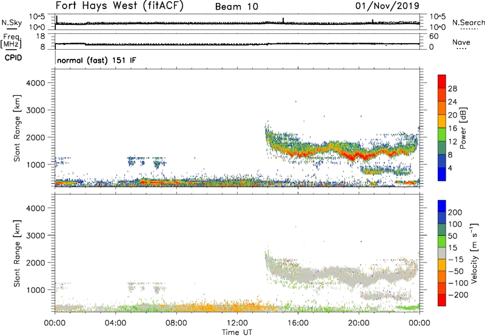This screenshot has width=485, height=336.
Task: Click the sky noise trace in the top panel
Action: (237, 23)
